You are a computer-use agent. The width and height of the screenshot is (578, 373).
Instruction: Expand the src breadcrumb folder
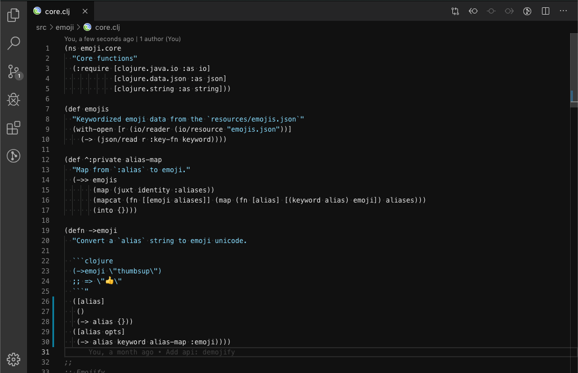pyautogui.click(x=41, y=27)
